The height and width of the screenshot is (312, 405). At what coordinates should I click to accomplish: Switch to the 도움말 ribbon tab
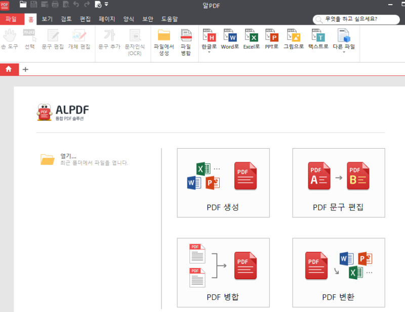tap(170, 19)
